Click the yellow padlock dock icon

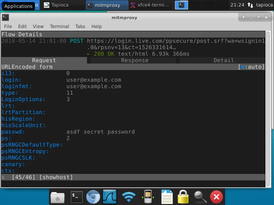183,197
